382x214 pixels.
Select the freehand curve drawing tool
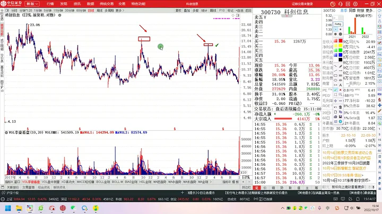pyautogui.click(x=335, y=66)
